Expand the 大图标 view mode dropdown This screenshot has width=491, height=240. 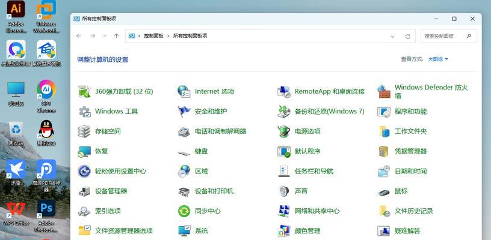click(438, 59)
